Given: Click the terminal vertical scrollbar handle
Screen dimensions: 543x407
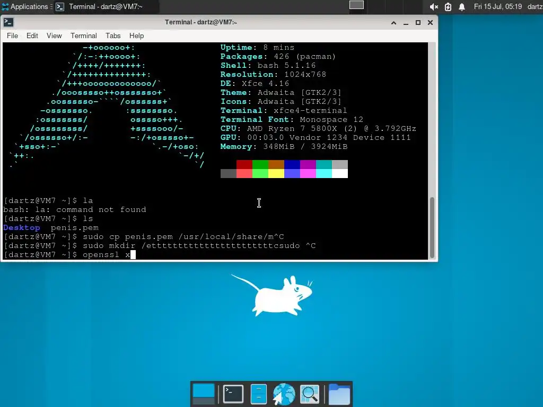Looking at the screenshot, I should (x=432, y=227).
